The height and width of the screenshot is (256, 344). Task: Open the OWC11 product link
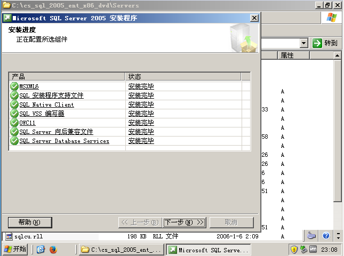[x=27, y=123]
